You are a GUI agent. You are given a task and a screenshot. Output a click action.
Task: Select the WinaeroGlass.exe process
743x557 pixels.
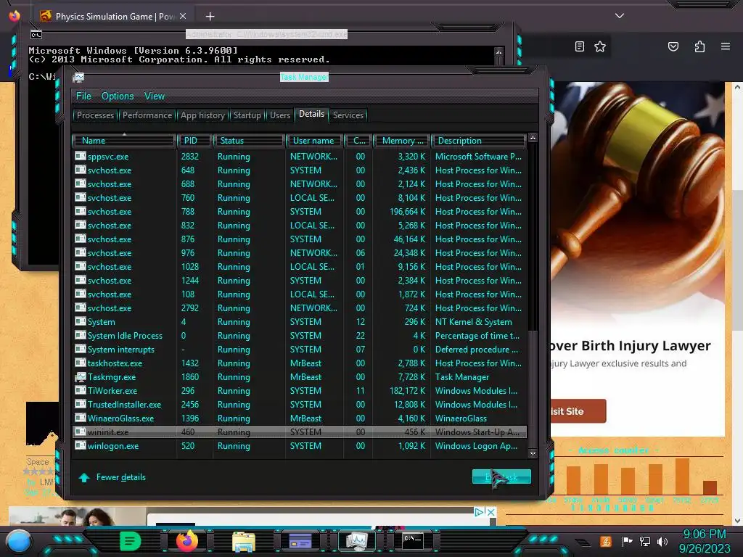pyautogui.click(x=300, y=418)
